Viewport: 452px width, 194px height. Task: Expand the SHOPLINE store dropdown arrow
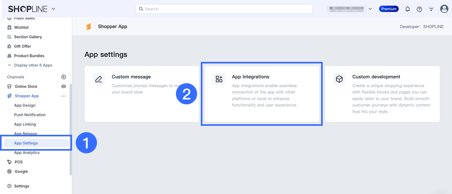click(x=53, y=9)
